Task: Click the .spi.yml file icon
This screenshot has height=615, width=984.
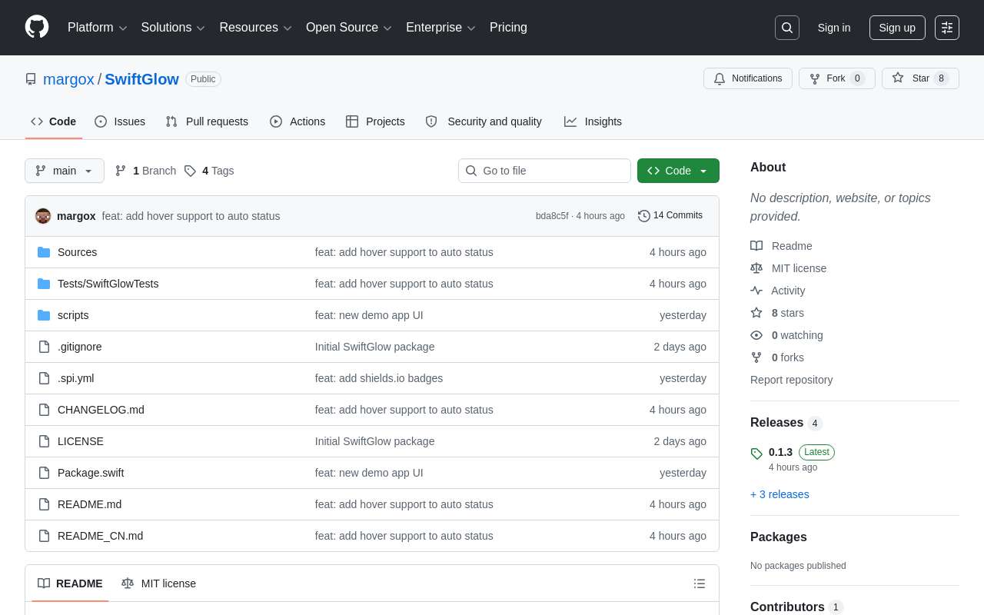Action: 44,378
